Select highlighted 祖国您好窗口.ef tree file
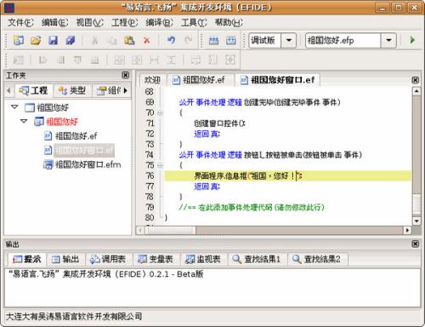 (79, 150)
